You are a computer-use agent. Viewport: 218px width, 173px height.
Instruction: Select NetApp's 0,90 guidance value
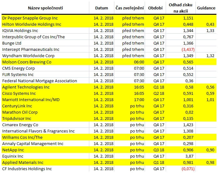[210, 150]
